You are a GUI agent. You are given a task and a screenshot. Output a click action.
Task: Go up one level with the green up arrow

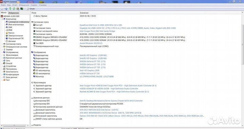(10, 9)
